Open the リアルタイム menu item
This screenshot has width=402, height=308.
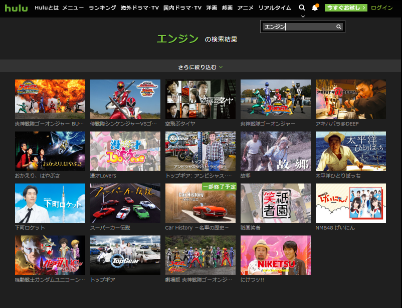(274, 8)
